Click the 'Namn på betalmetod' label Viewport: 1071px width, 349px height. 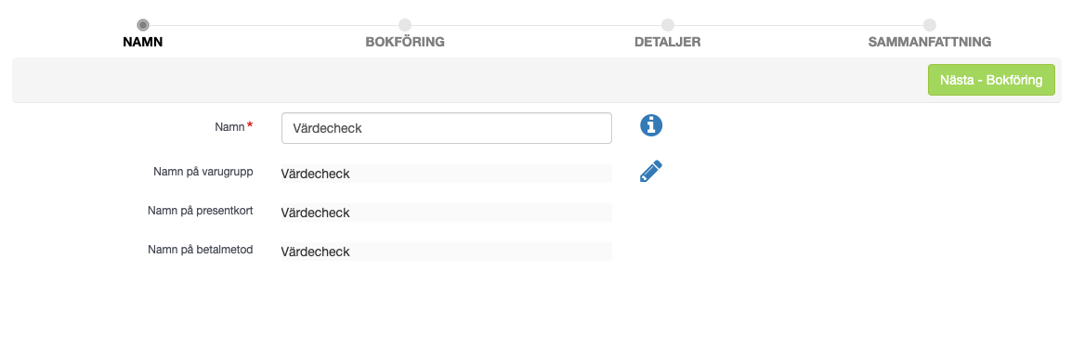click(x=201, y=250)
